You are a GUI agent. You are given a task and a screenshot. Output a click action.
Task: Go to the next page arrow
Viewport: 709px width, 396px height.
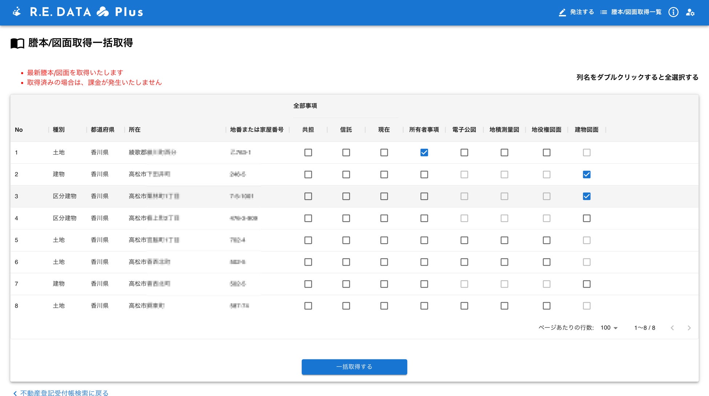[x=689, y=328]
